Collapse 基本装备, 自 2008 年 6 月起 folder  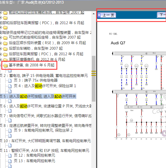point(1,65)
